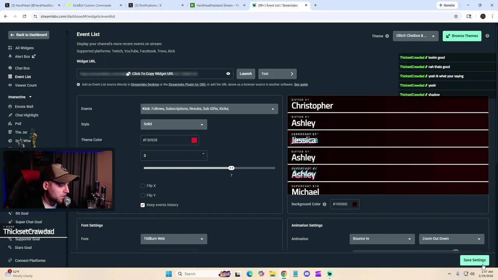Image resolution: width=498 pixels, height=280 pixels.
Task: Click the slider handle showing 7
Action: tap(231, 168)
